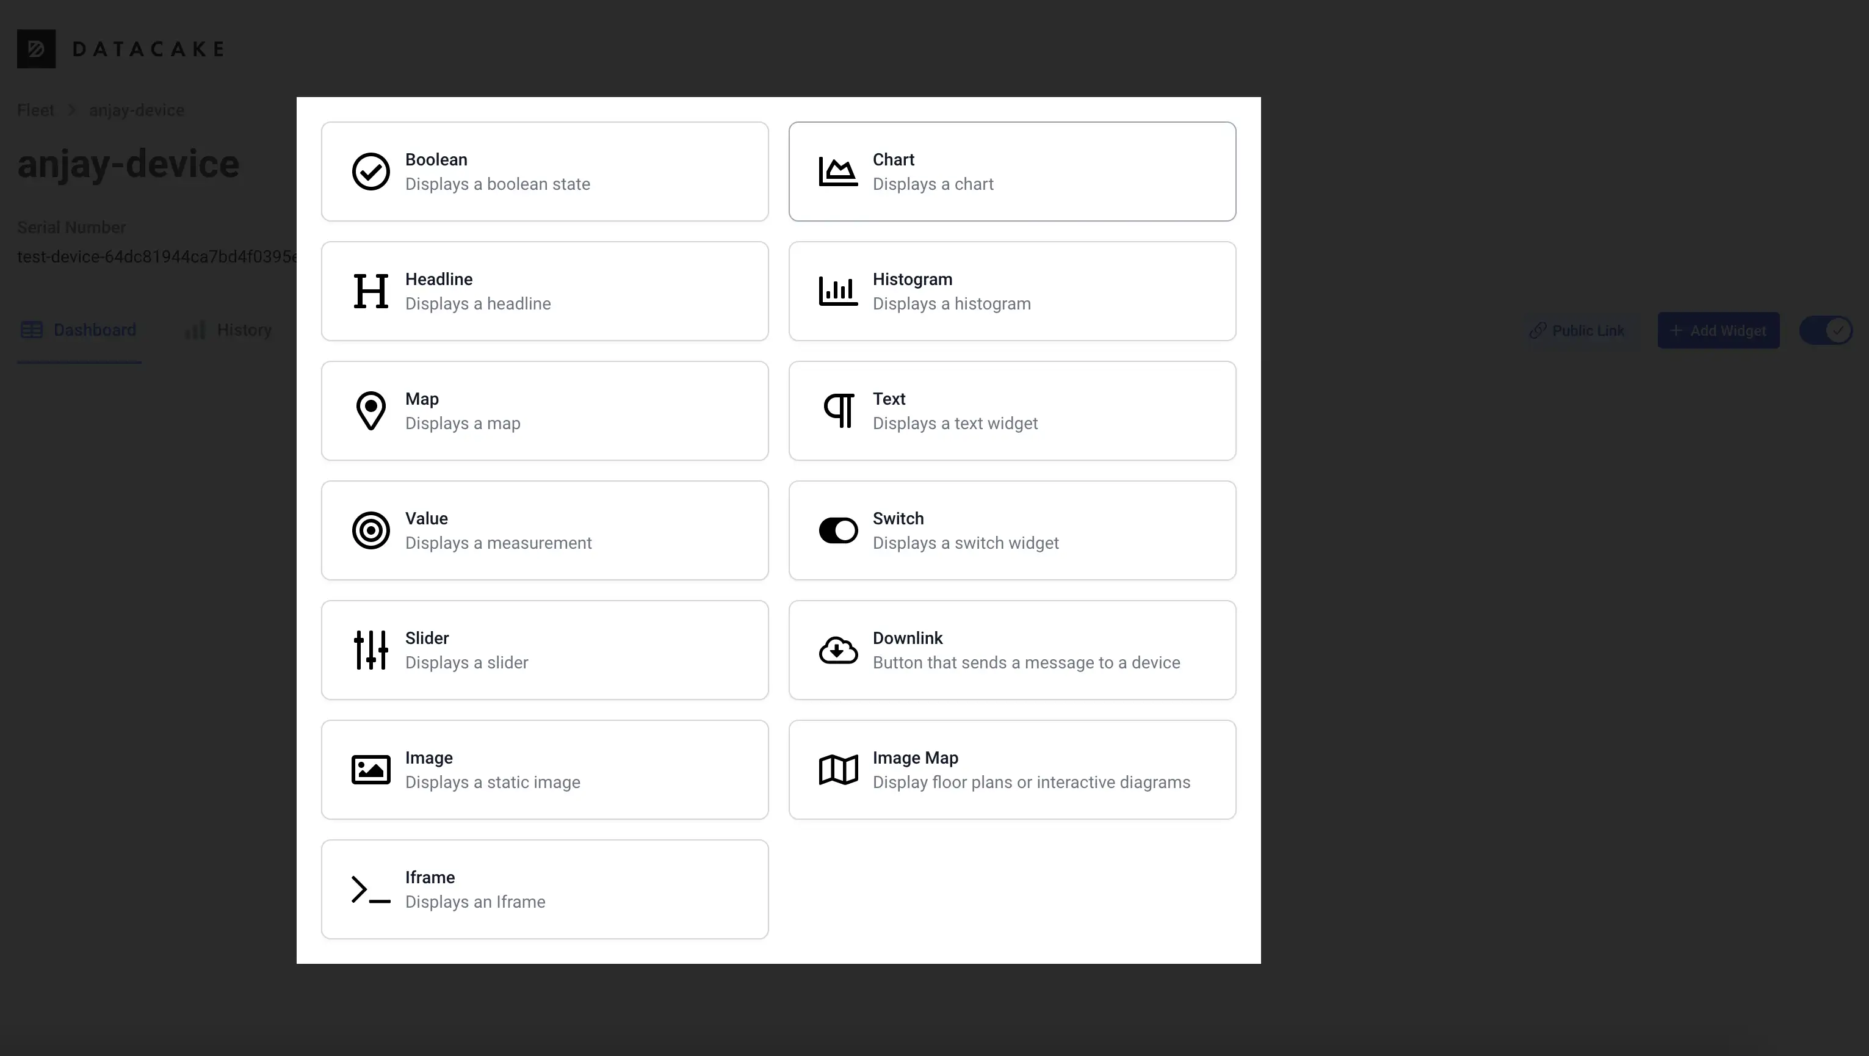Open the Text widget option
Image resolution: width=1869 pixels, height=1056 pixels.
coord(1011,411)
